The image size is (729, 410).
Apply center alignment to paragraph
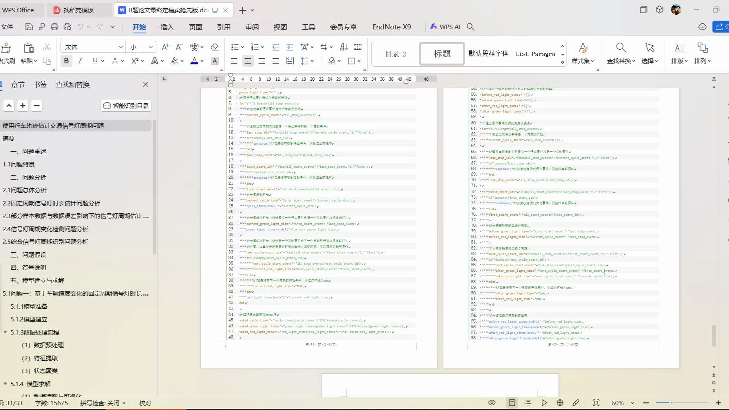[248, 61]
